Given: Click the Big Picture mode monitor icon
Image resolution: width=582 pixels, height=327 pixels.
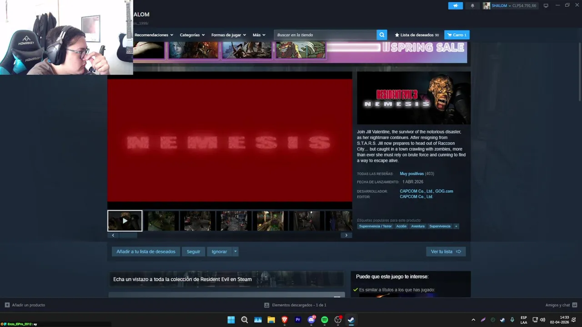Looking at the screenshot, I should [546, 5].
